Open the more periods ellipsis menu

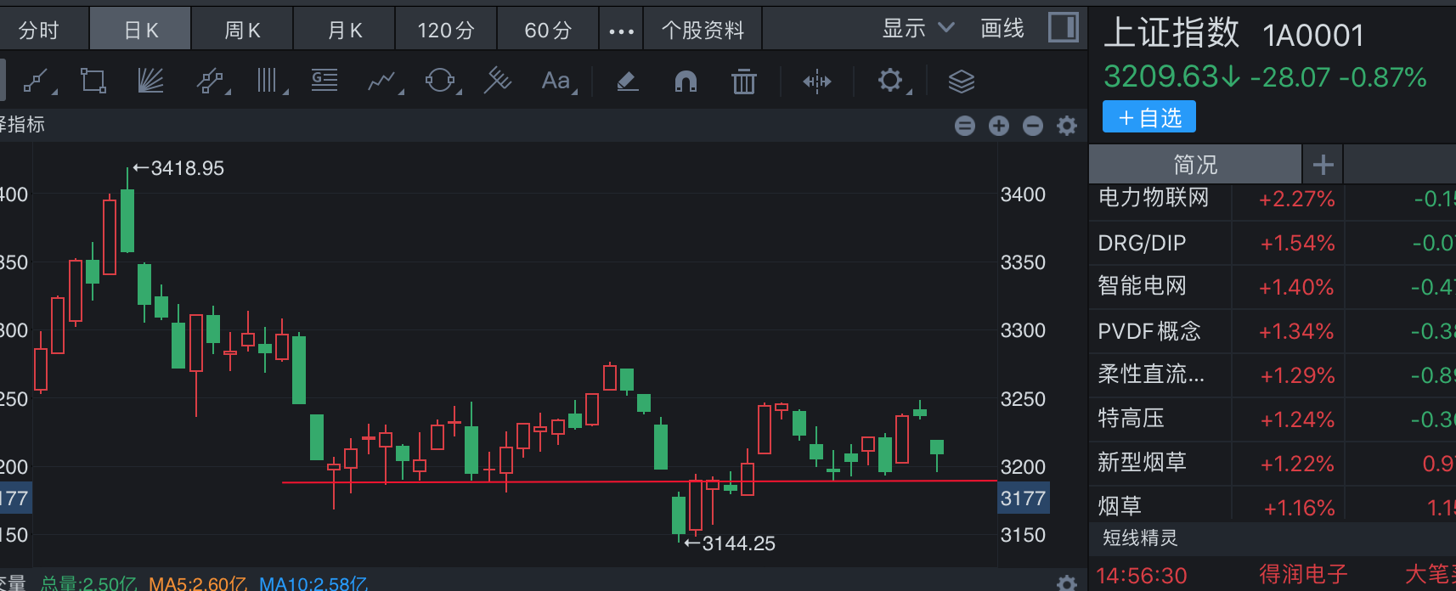[x=621, y=31]
